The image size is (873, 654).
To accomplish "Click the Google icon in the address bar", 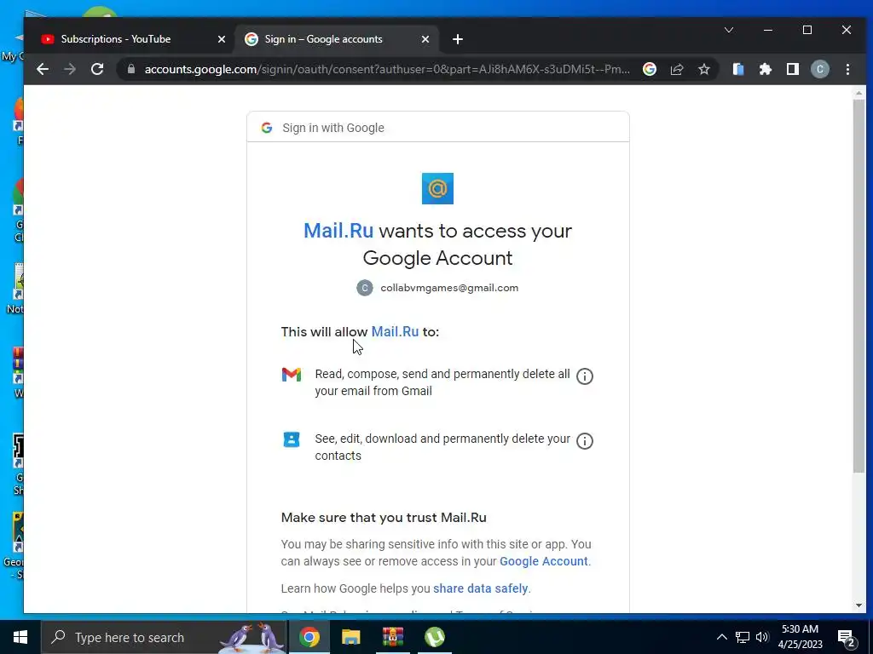I will [x=649, y=69].
